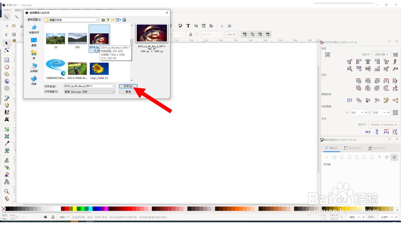
Task: Select the Eraser tool
Action: (x=7, y=174)
